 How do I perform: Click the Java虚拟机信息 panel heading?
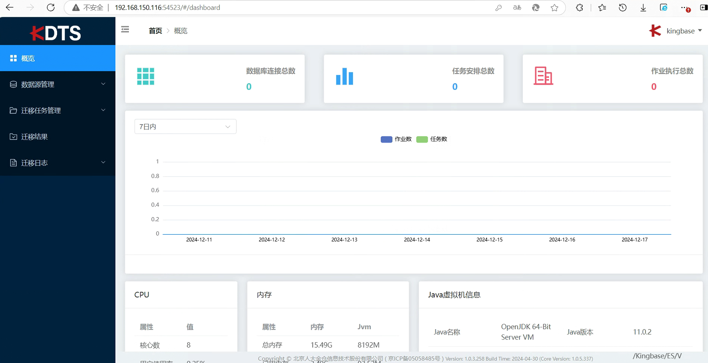[454, 295]
